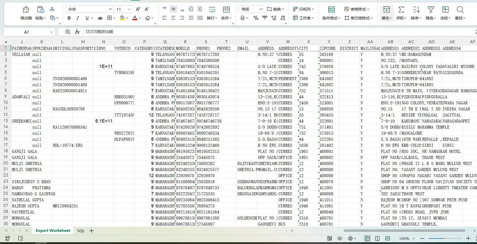Image resolution: width=477 pixels, height=244 pixels.
Task: Apply percent style format
Action: 256,18
